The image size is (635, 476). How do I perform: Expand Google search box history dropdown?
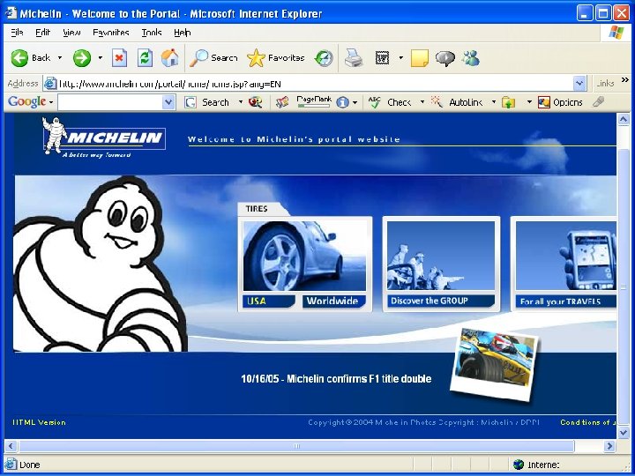click(x=168, y=102)
